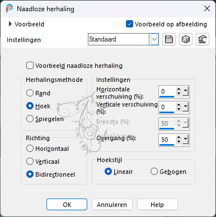
Task: Close the Naadloze herhaling dialog
Action: point(207,8)
